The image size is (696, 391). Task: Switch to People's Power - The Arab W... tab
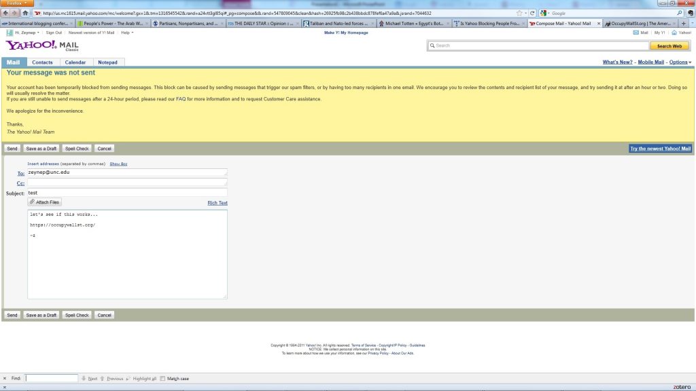[x=112, y=24]
